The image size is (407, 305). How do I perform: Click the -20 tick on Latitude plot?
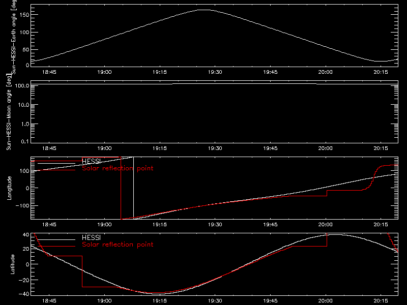click(x=24, y=280)
